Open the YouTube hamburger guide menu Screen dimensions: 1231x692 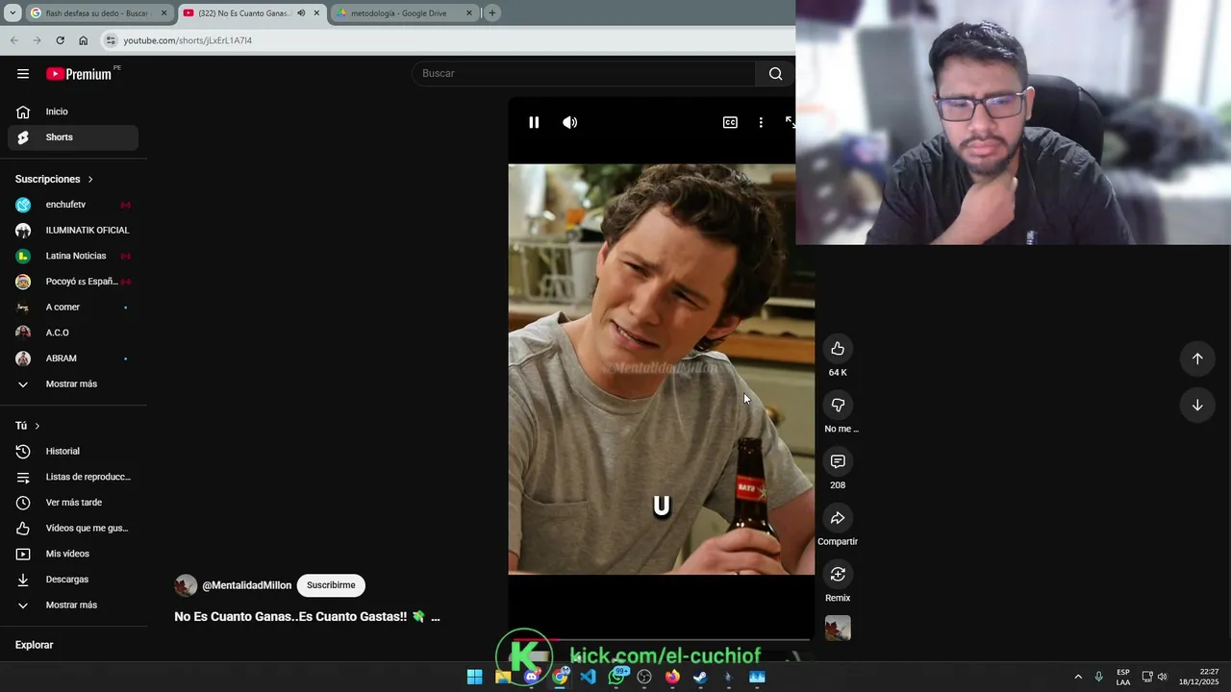[23, 73]
